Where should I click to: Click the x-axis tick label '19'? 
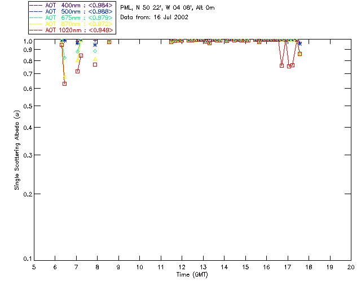click(x=330, y=267)
